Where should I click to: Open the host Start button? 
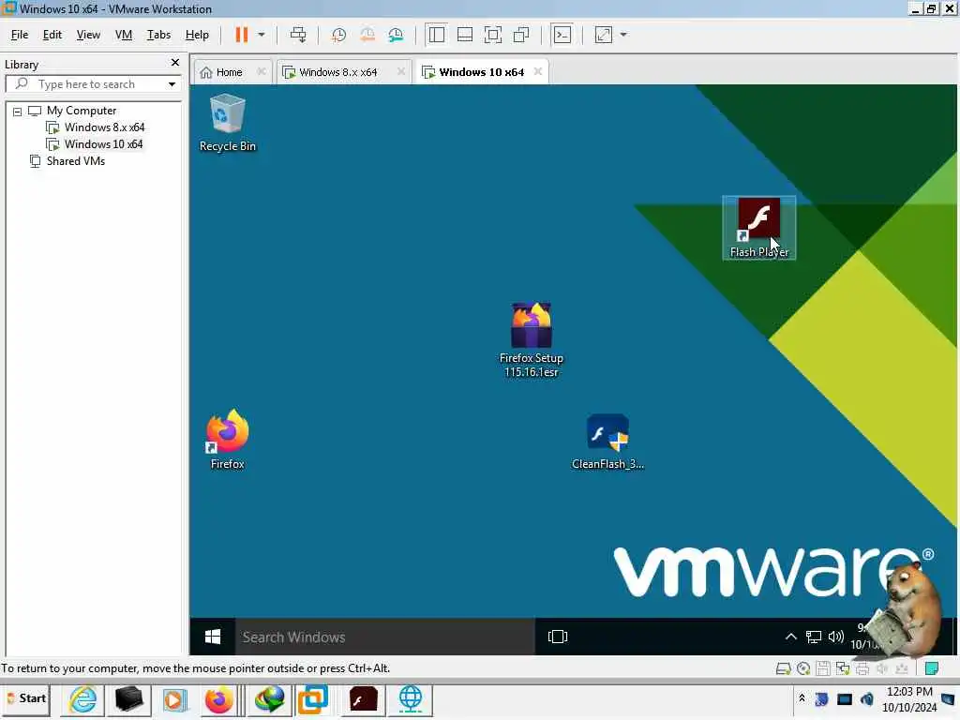coord(25,698)
